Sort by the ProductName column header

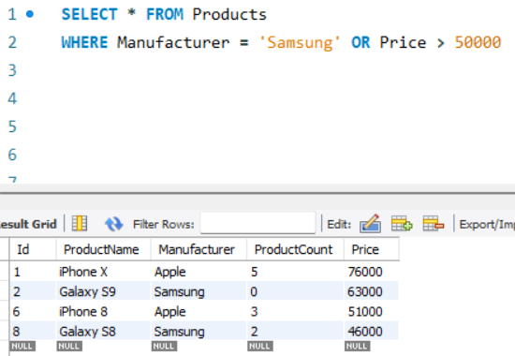pyautogui.click(x=103, y=249)
